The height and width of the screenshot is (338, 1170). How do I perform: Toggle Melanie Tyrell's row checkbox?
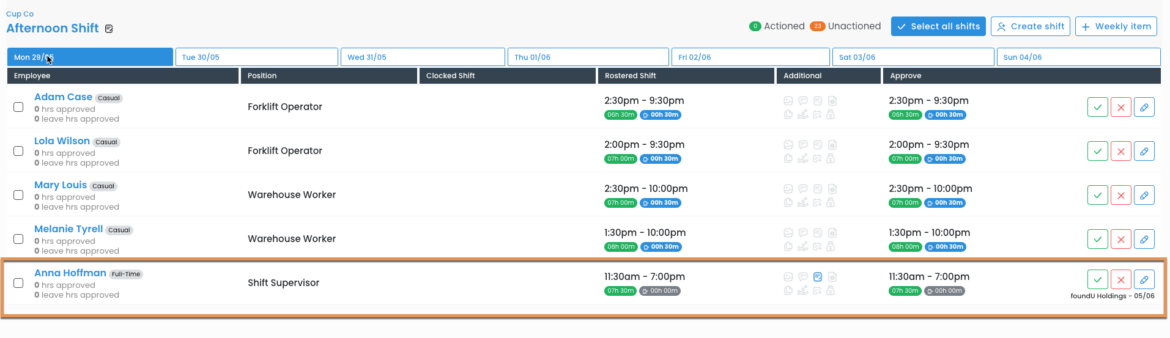tap(18, 239)
